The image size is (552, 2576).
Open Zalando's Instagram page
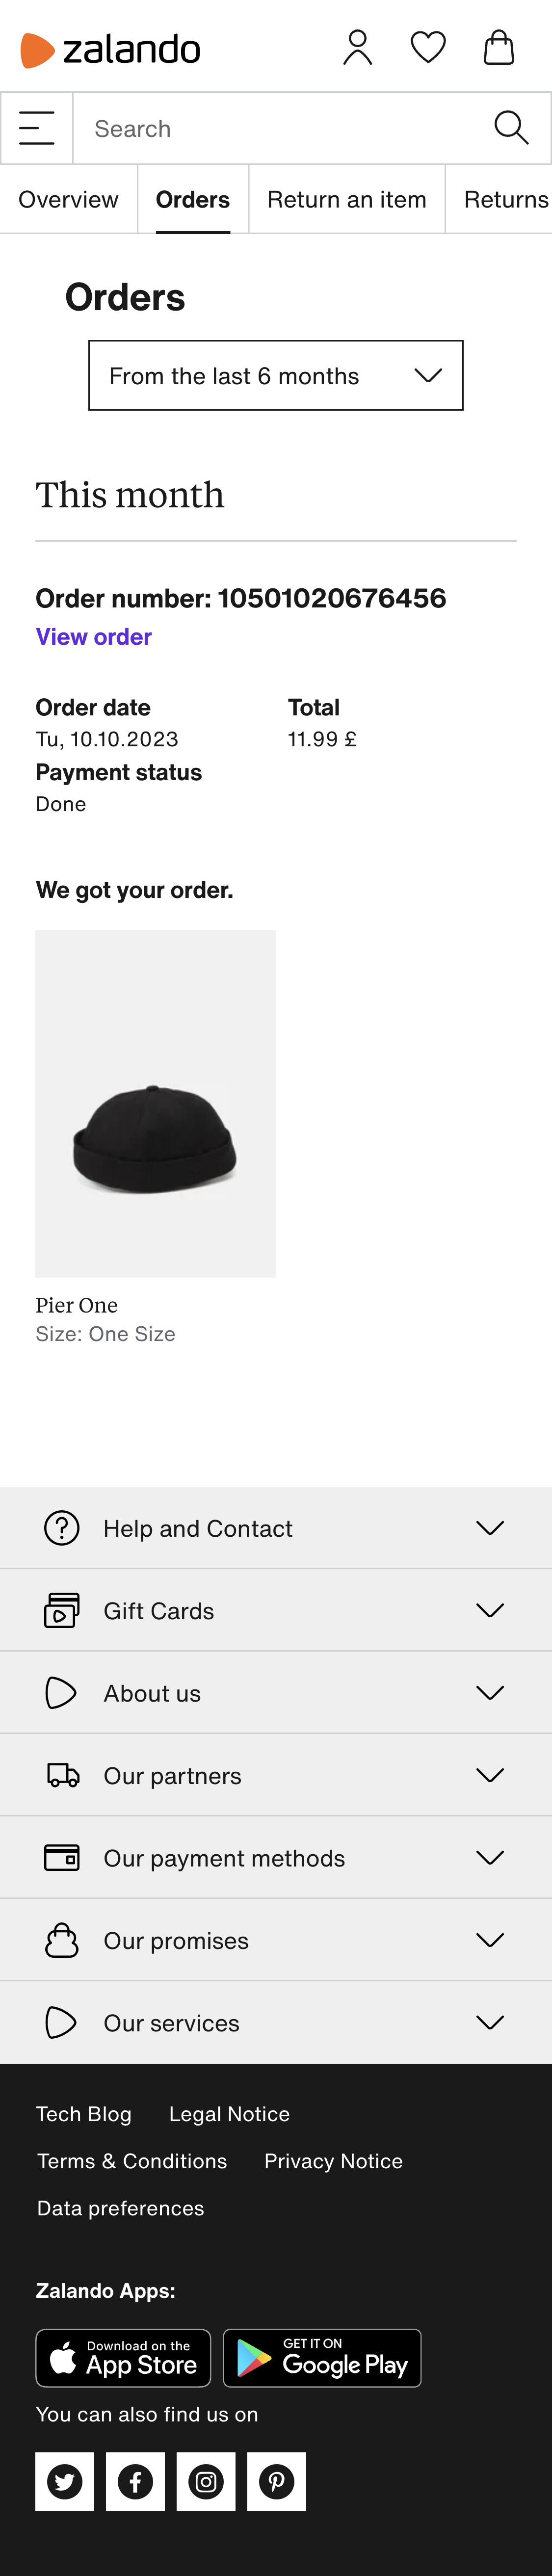(x=206, y=2481)
